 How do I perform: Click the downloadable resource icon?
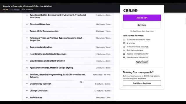click(124, 47)
